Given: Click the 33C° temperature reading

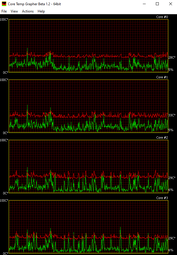Looking at the screenshot, I should coord(172,115).
